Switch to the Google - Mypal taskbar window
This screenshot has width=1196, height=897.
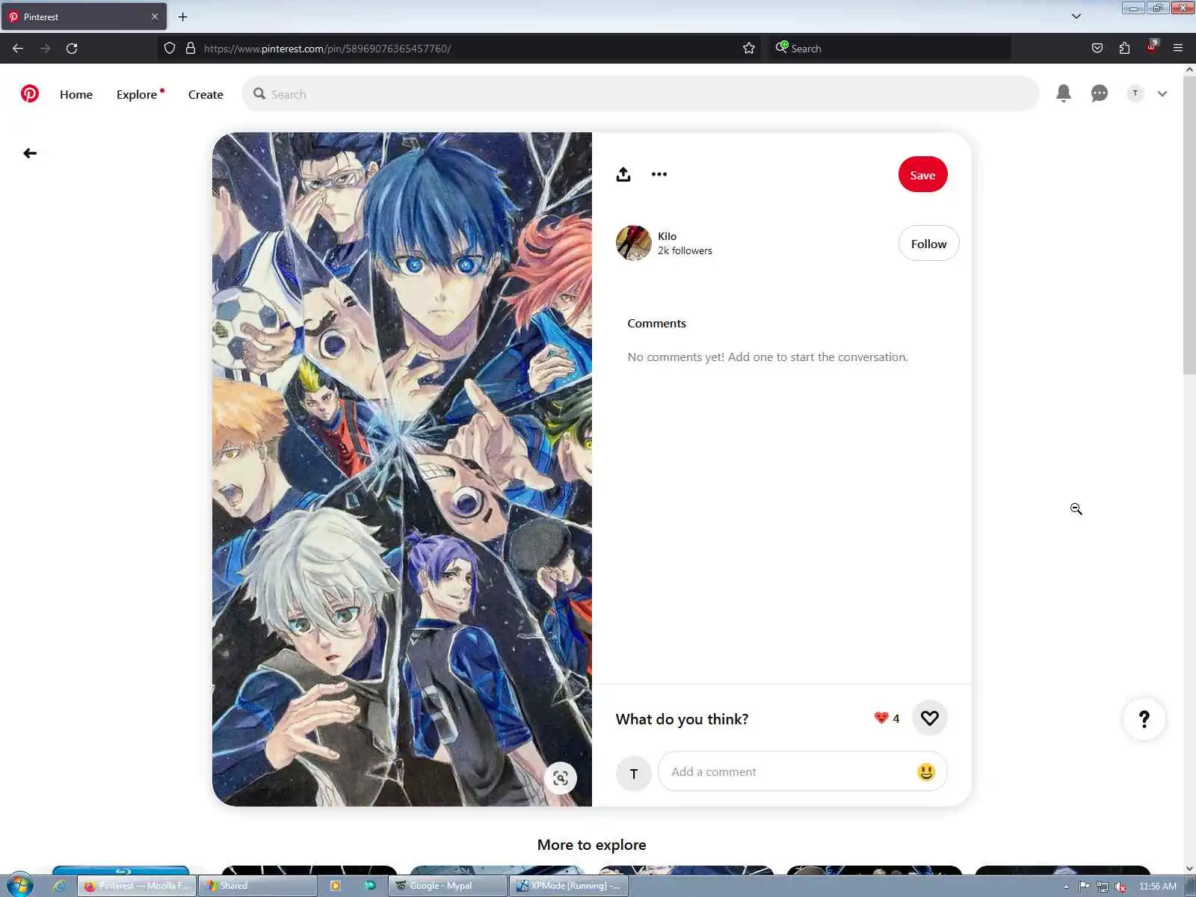point(448,886)
